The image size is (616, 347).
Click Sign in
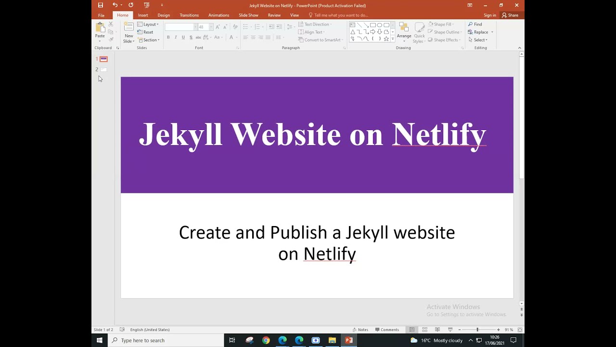490,15
